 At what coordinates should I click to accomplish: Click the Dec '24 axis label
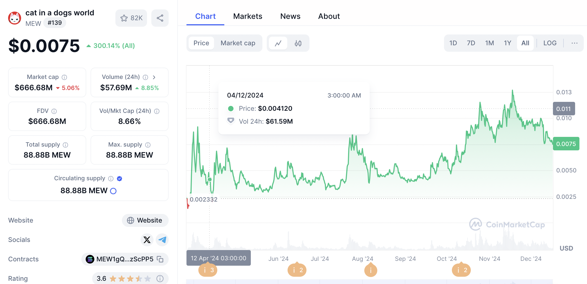click(x=531, y=259)
